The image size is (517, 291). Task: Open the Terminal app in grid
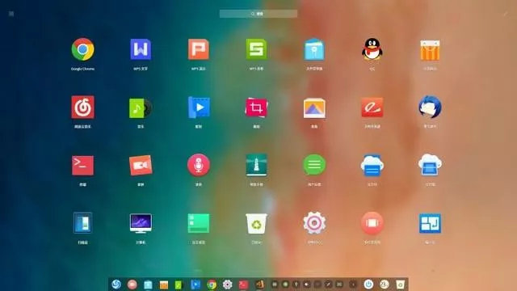pos(82,165)
